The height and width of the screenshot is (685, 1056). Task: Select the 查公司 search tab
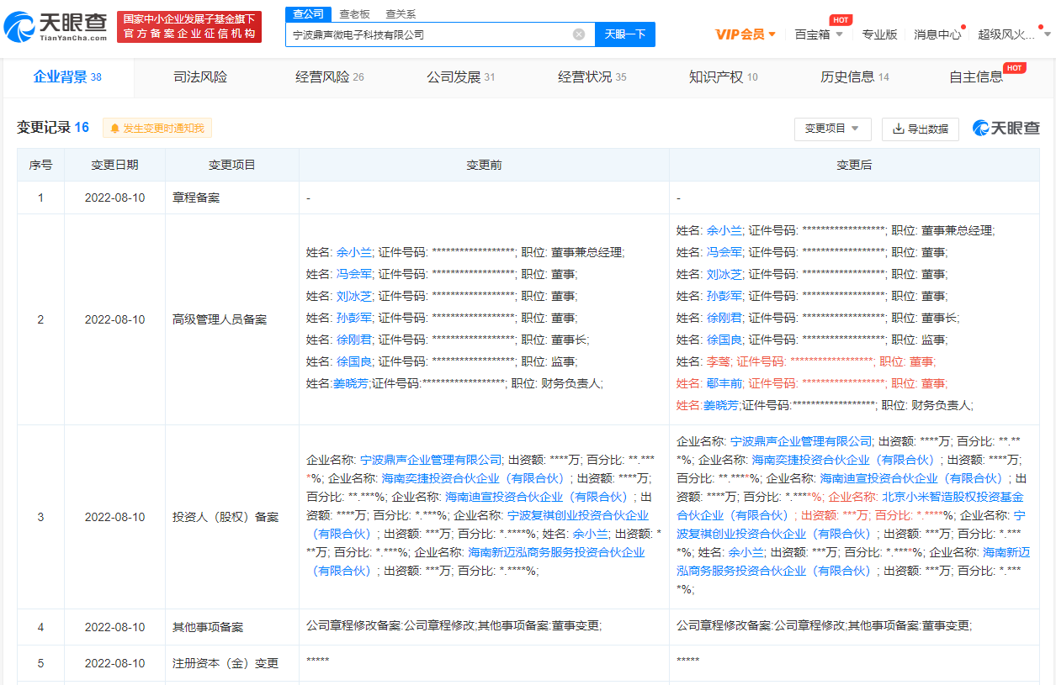coord(309,13)
